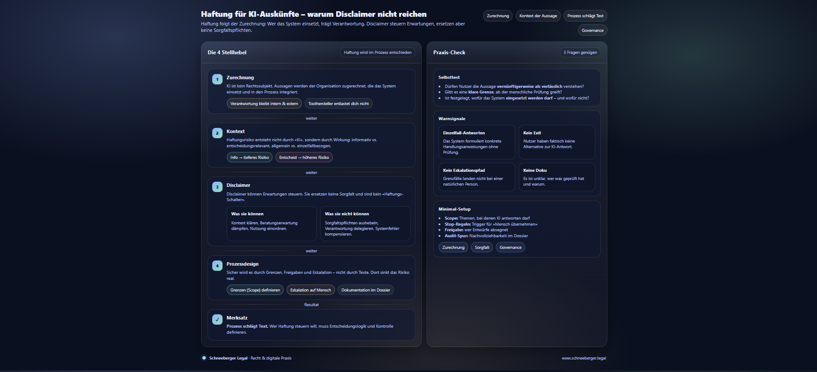Image resolution: width=817 pixels, height=372 pixels.
Task: Click the "Freigabe:" bullet in Minimal-Setup
Action: pos(476,230)
